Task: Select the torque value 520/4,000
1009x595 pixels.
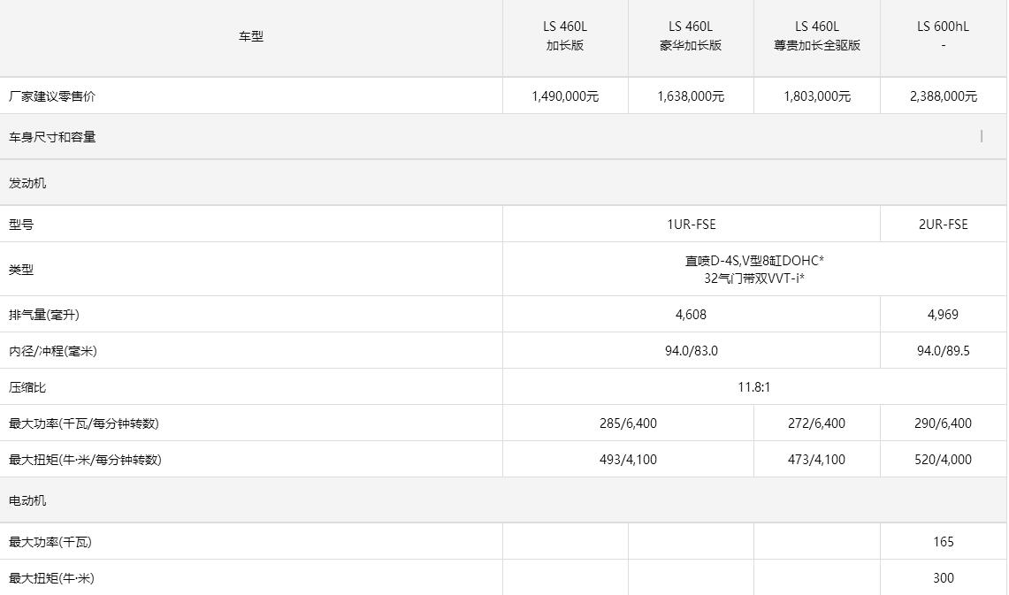Action: [943, 460]
